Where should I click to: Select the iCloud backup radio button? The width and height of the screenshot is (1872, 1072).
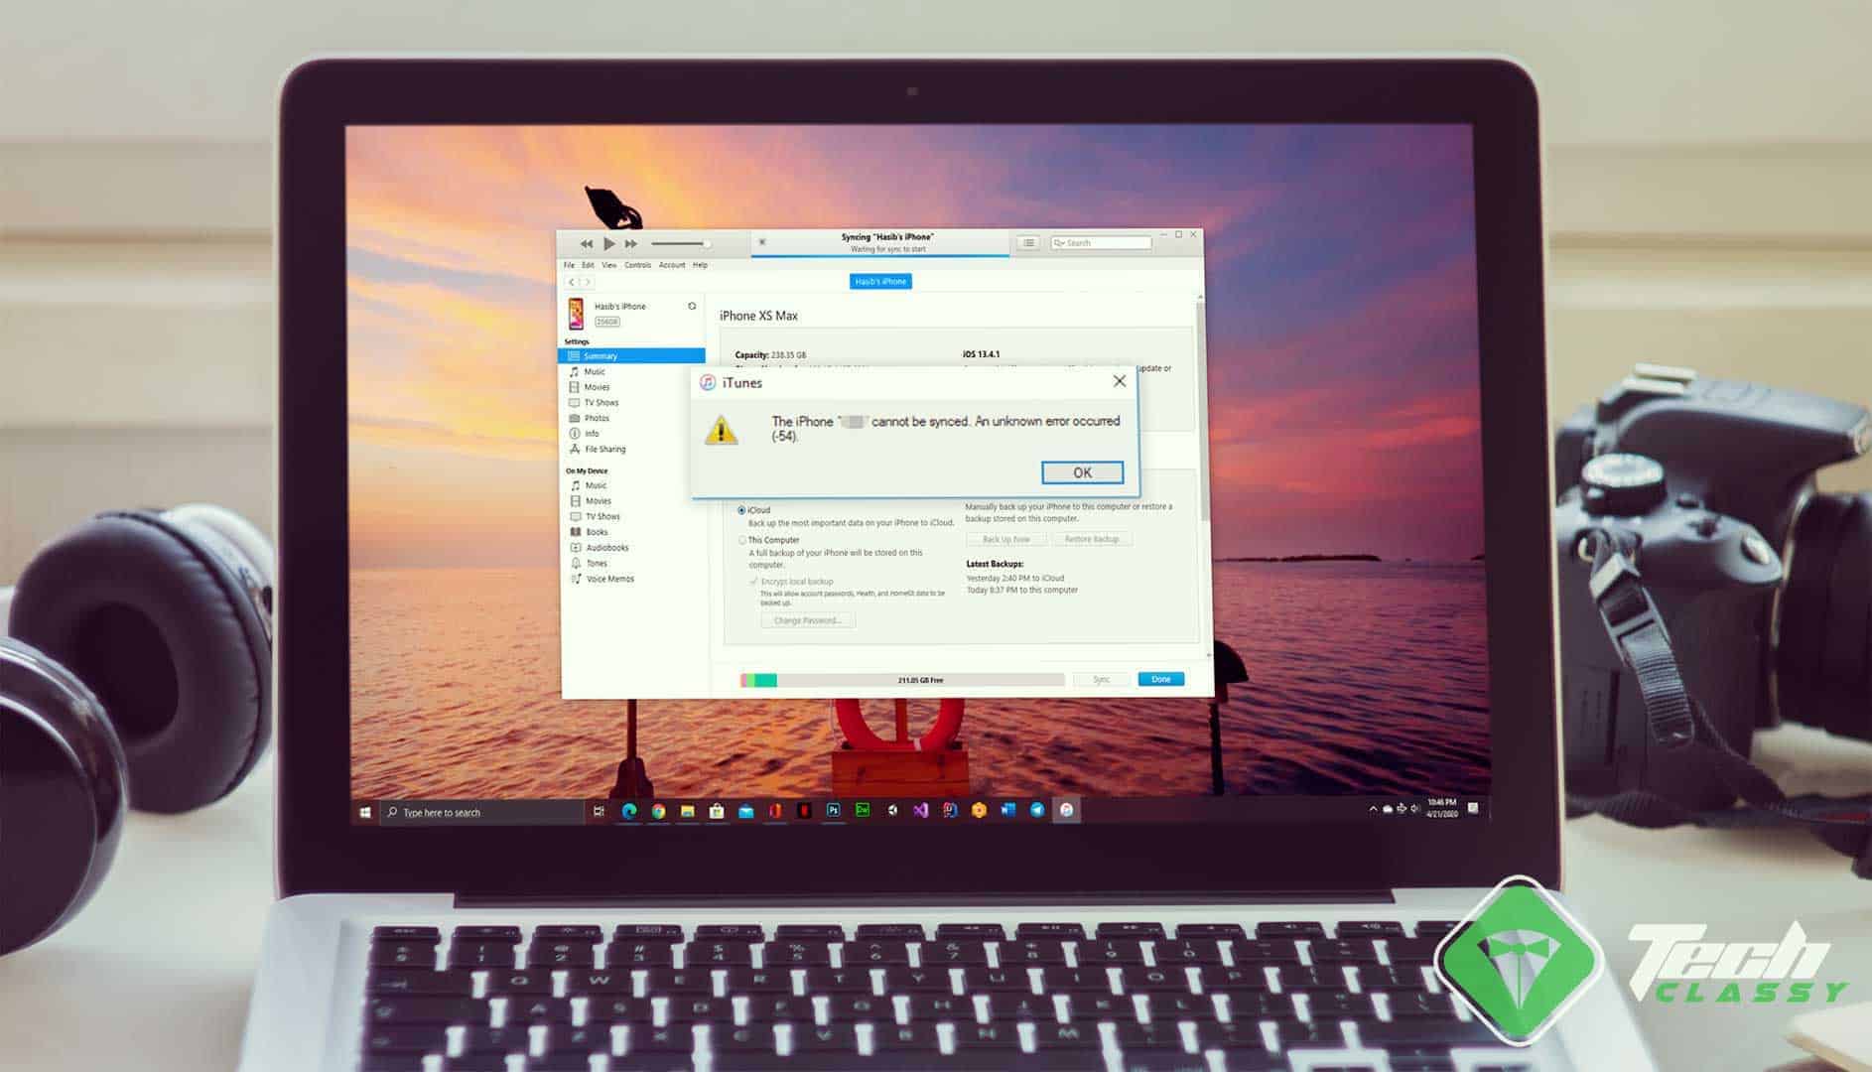point(741,510)
